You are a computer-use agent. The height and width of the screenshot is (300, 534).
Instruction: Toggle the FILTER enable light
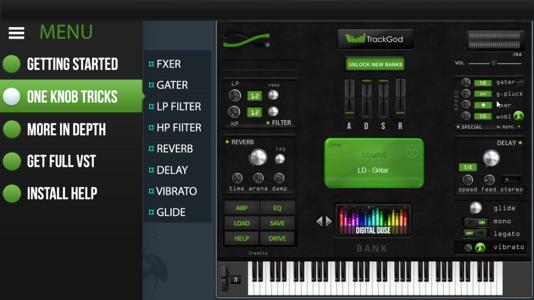[269, 123]
